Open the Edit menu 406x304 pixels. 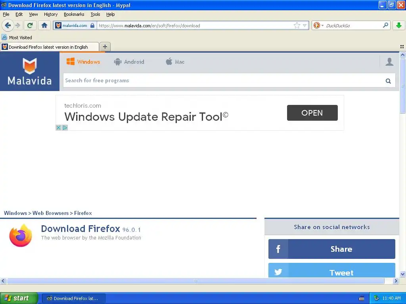point(19,14)
